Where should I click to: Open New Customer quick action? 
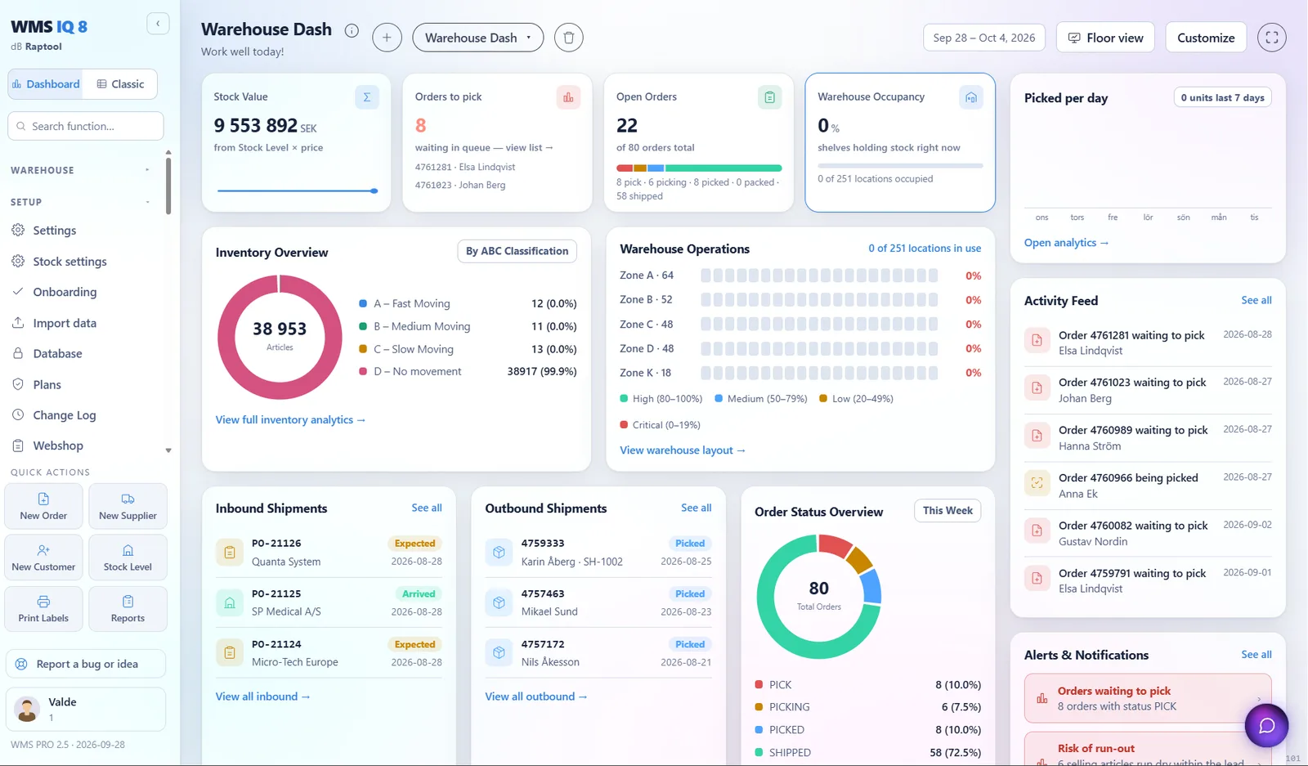[x=43, y=558]
